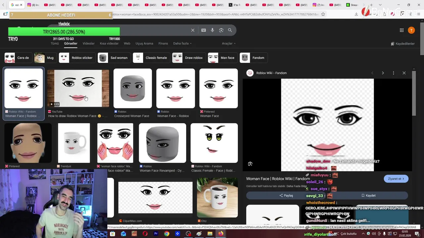Launch Opera from the taskbar
The height and width of the screenshot is (238, 424).
(x=145, y=234)
